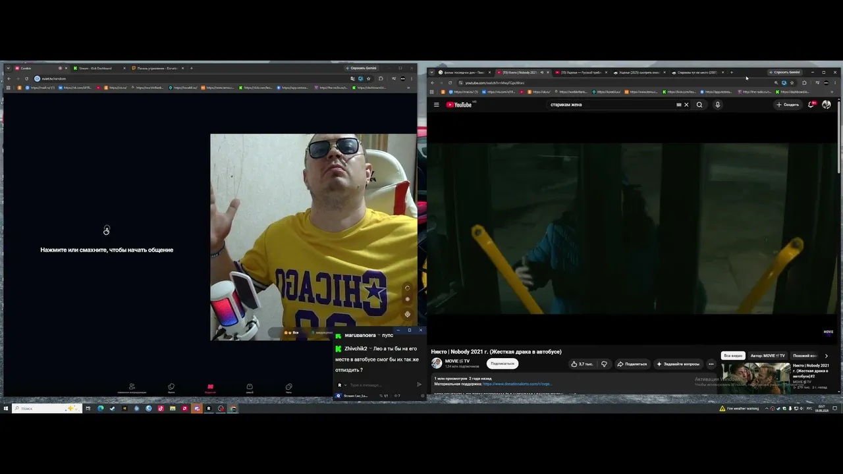Viewport: 843px width, 474px height.
Task: Reload the left browser page
Action: click(26, 79)
